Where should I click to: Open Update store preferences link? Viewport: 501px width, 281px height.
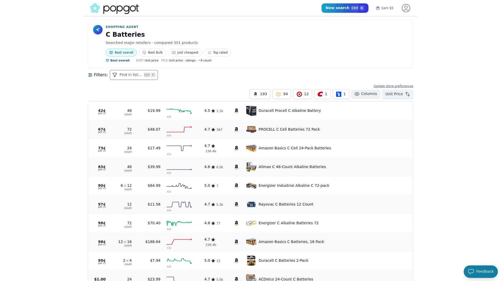pyautogui.click(x=393, y=86)
